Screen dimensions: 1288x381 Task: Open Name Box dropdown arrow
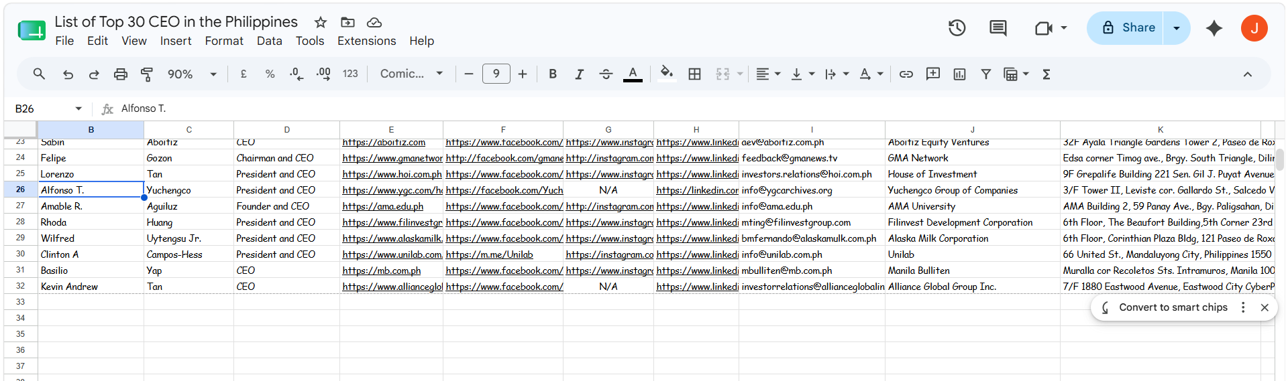pos(78,108)
